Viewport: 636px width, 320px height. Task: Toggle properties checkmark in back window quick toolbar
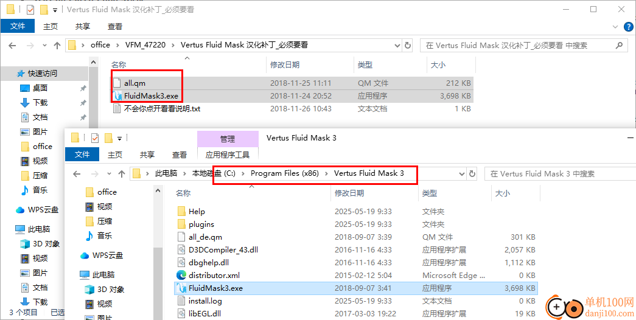(30, 9)
